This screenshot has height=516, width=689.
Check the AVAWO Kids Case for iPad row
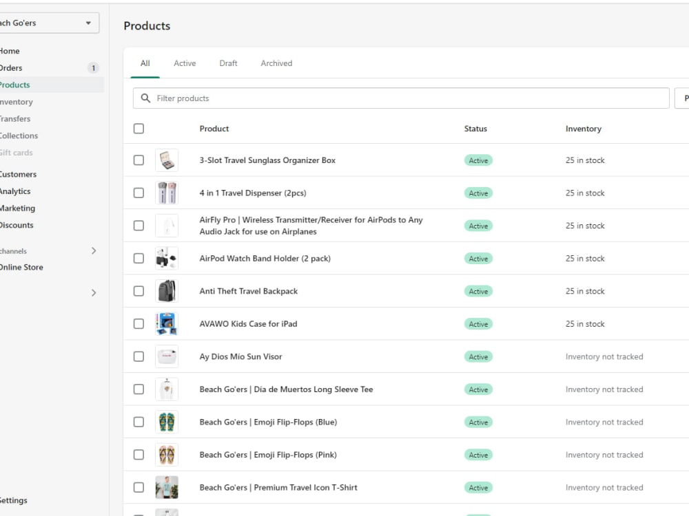pyautogui.click(x=138, y=324)
